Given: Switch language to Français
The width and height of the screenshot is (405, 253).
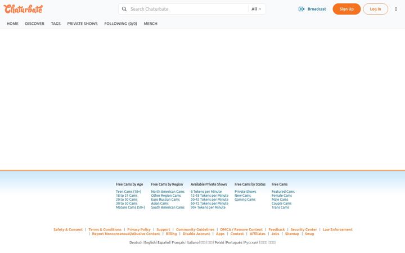Looking at the screenshot, I should click(x=178, y=242).
